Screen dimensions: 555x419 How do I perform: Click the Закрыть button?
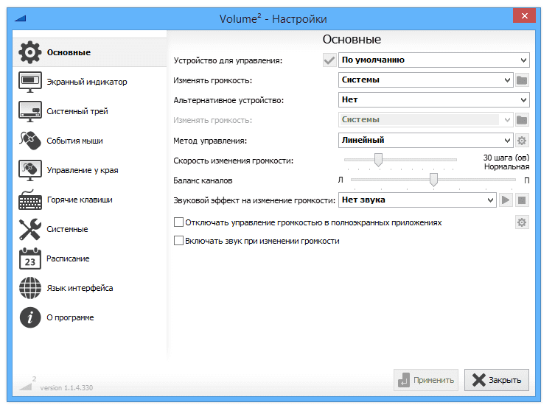pos(497,380)
